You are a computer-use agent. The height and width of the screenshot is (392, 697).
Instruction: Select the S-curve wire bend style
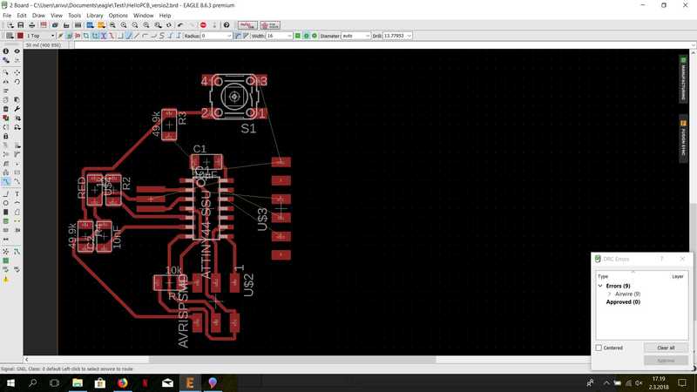162,36
